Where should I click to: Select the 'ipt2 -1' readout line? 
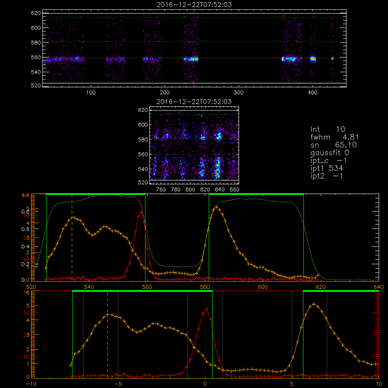point(327,176)
